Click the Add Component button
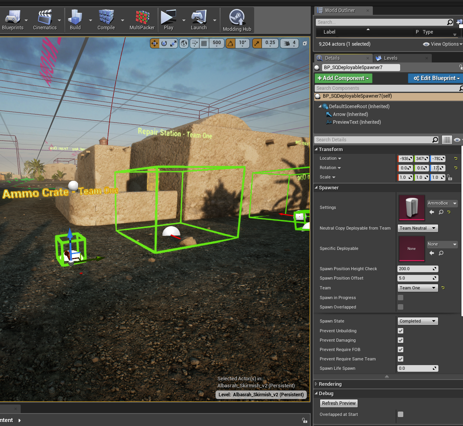The height and width of the screenshot is (426, 463). (x=343, y=78)
